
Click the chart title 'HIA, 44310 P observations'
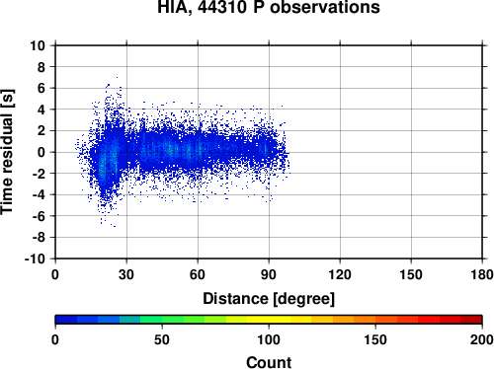pos(269,7)
